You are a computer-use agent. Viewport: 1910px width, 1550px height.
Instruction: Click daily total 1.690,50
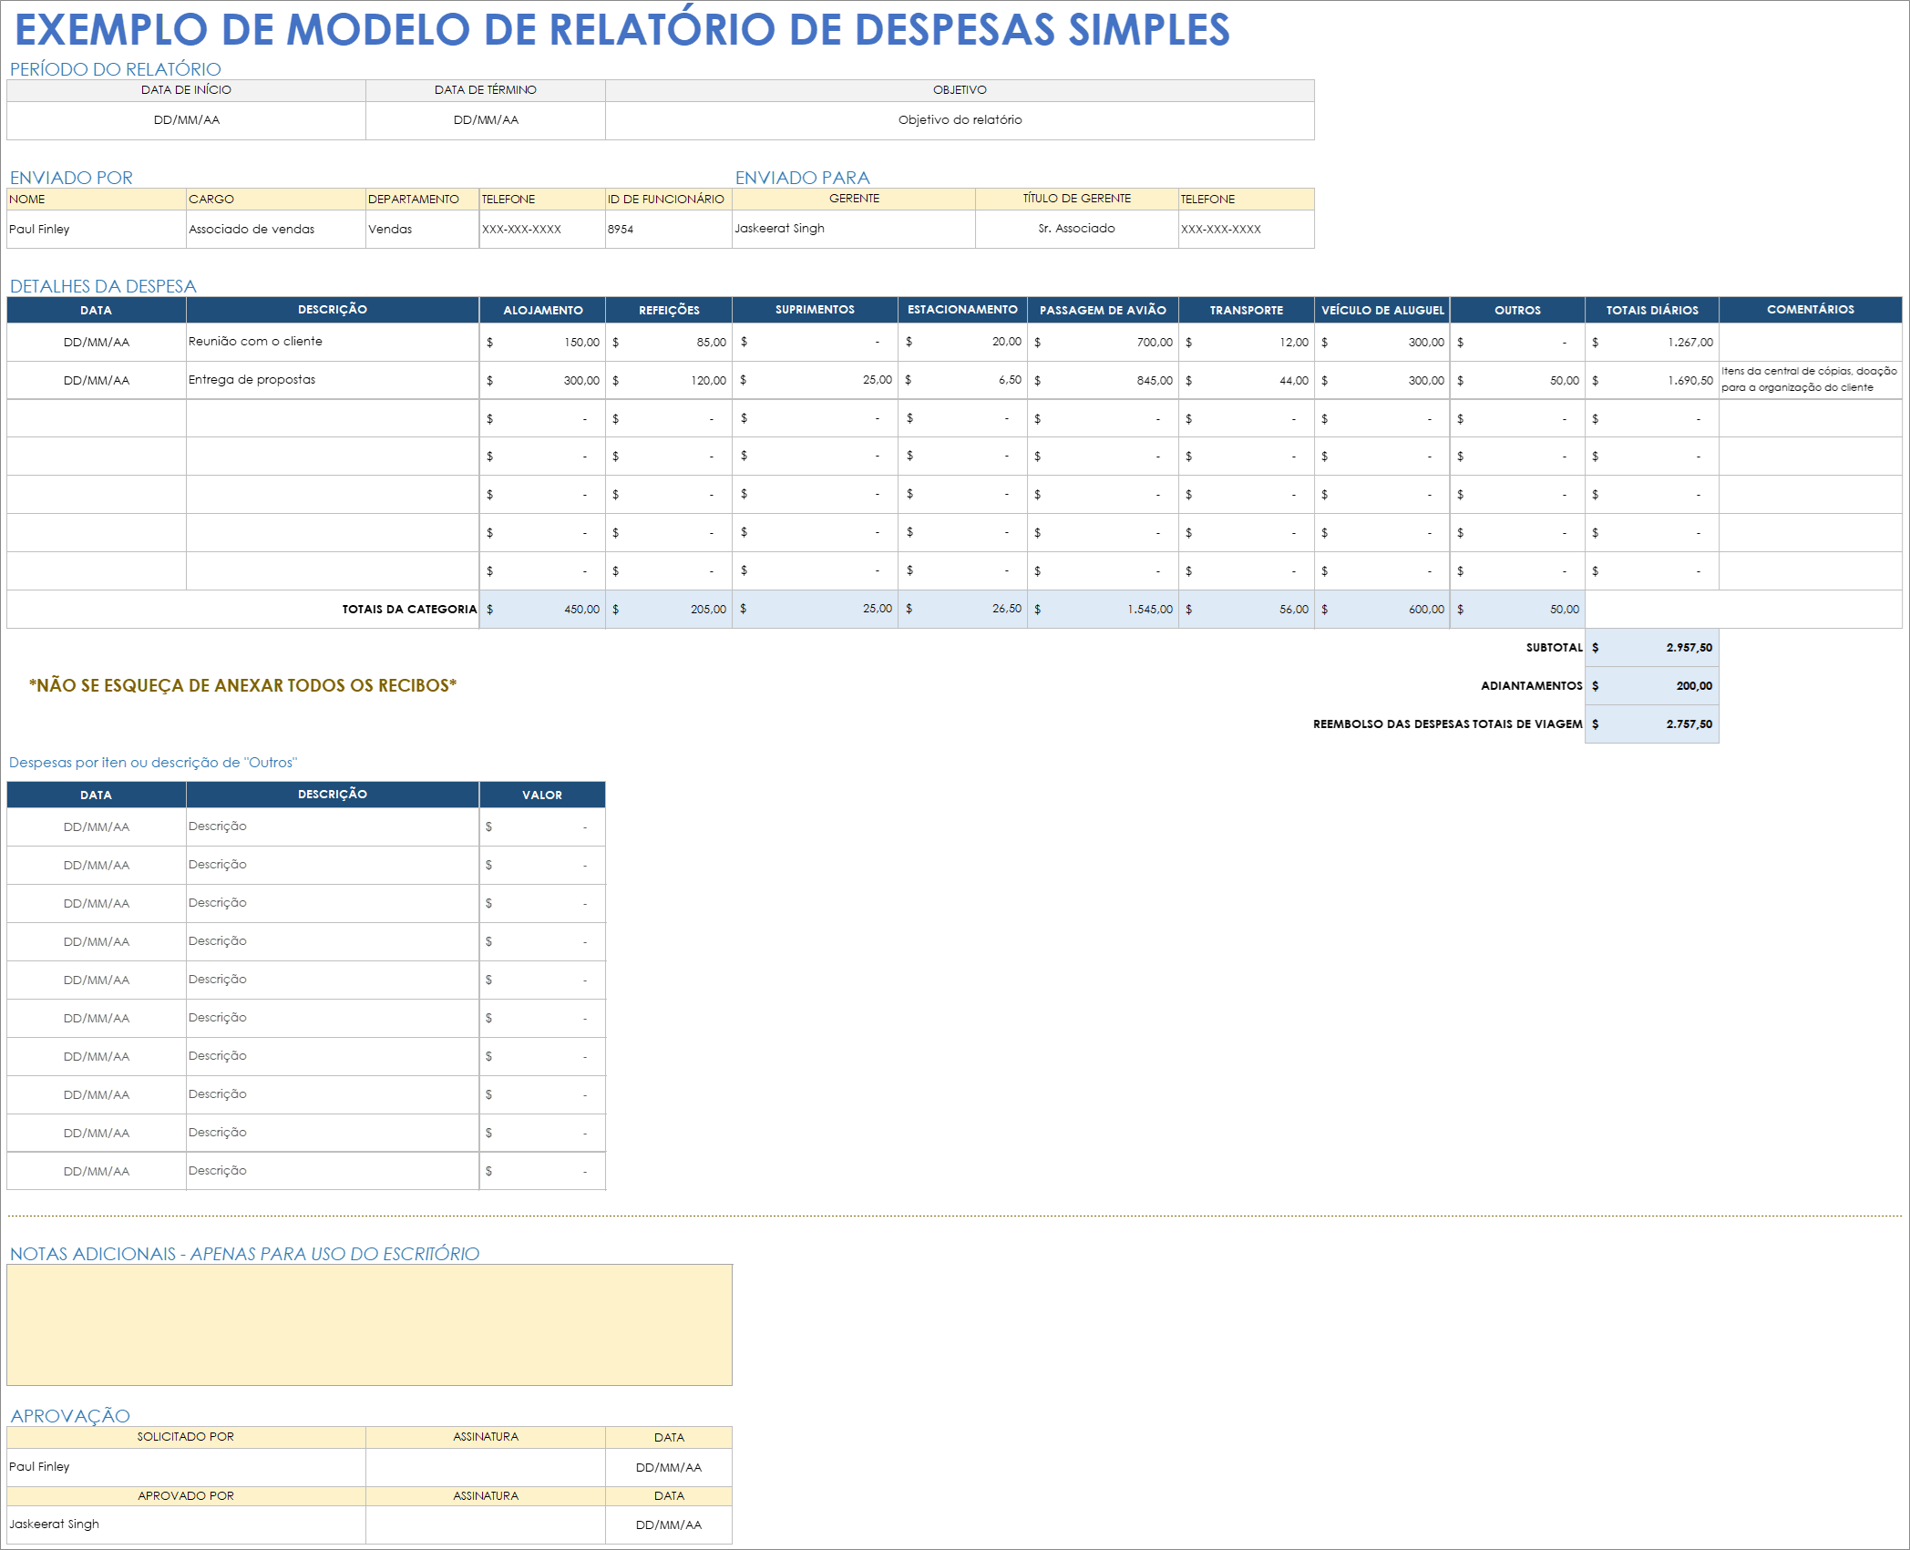[x=1652, y=381]
